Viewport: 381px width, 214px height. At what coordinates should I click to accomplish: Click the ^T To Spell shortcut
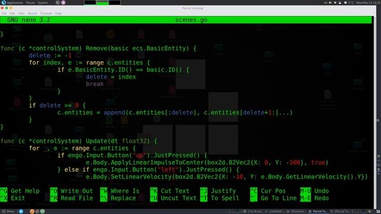coord(220,198)
